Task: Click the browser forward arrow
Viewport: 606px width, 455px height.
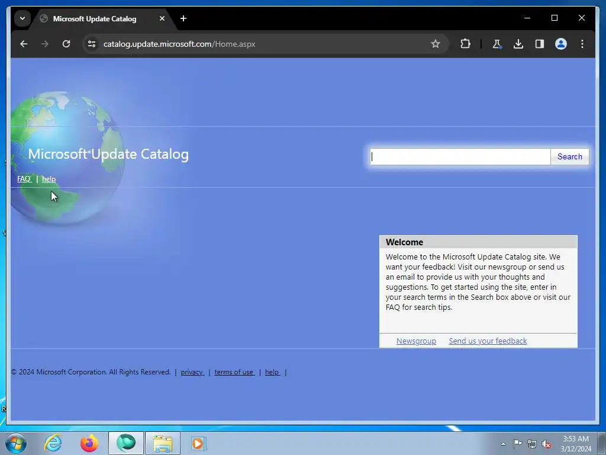Action: point(45,44)
